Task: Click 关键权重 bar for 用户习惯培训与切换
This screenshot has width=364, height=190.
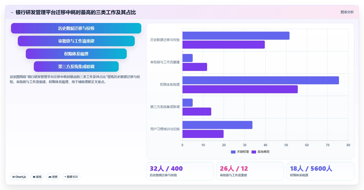Action: (x=217, y=125)
